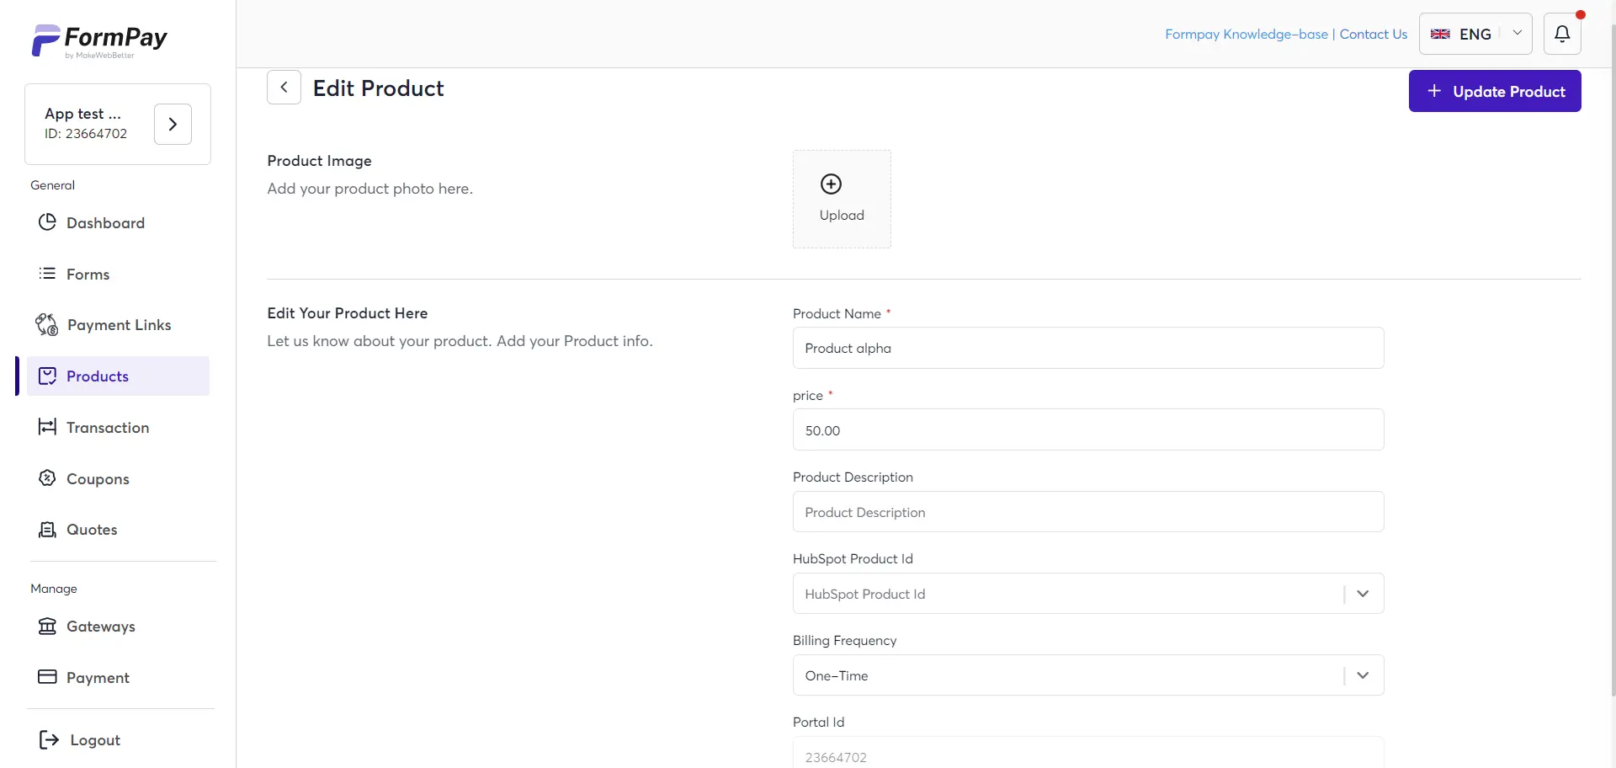Viewport: 1616px width, 768px height.
Task: Click the Upload product image area
Action: click(x=842, y=199)
